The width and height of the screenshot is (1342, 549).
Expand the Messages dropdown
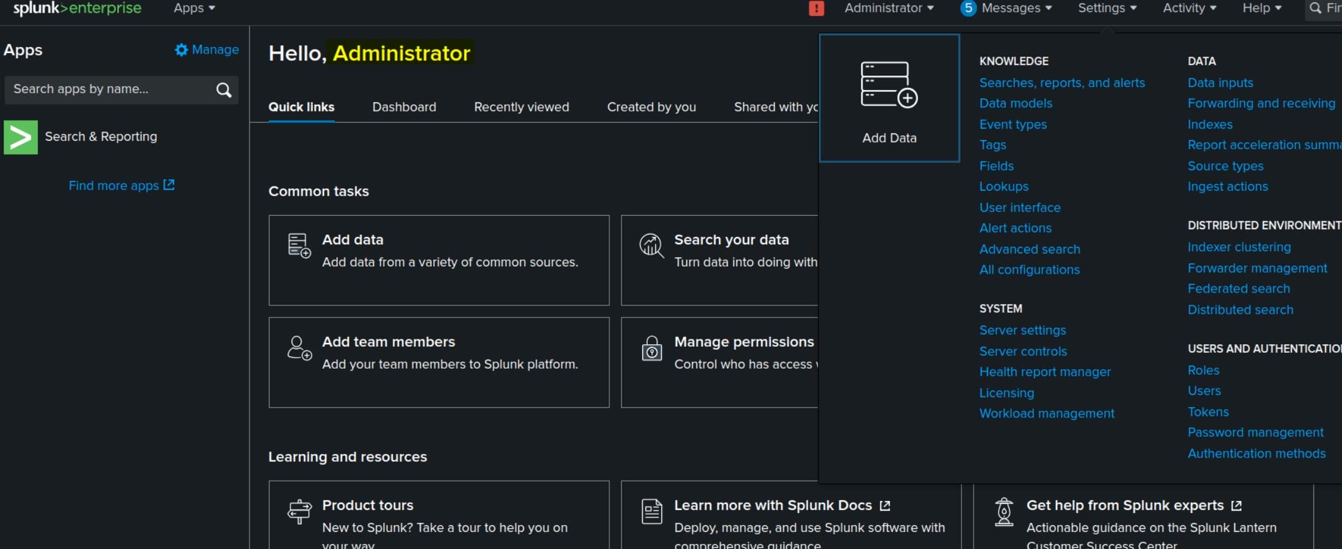pos(1016,9)
